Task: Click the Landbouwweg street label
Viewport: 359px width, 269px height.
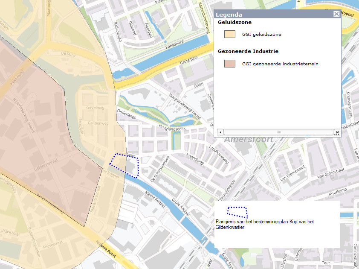Action: tap(219, 154)
